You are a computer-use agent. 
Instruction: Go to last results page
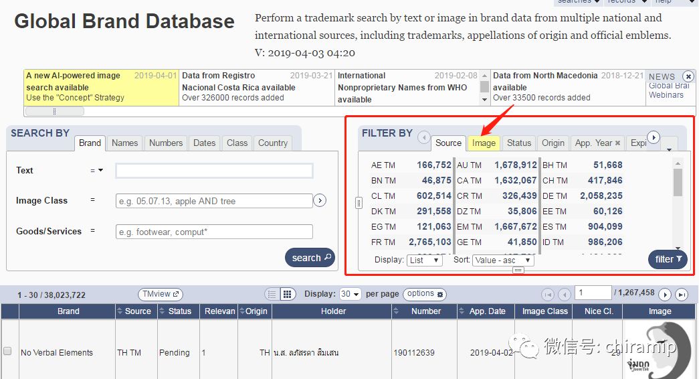(681, 295)
